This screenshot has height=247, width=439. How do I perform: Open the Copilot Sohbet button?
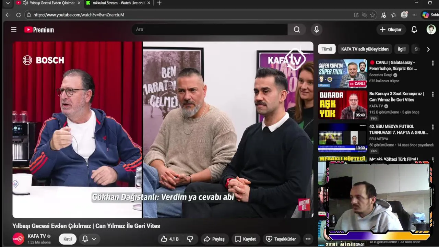(x=430, y=15)
